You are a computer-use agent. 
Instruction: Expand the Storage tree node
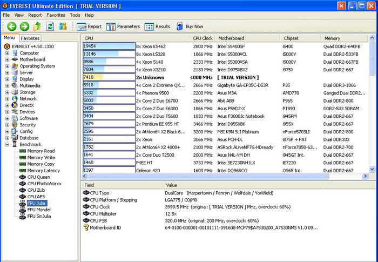[7, 92]
